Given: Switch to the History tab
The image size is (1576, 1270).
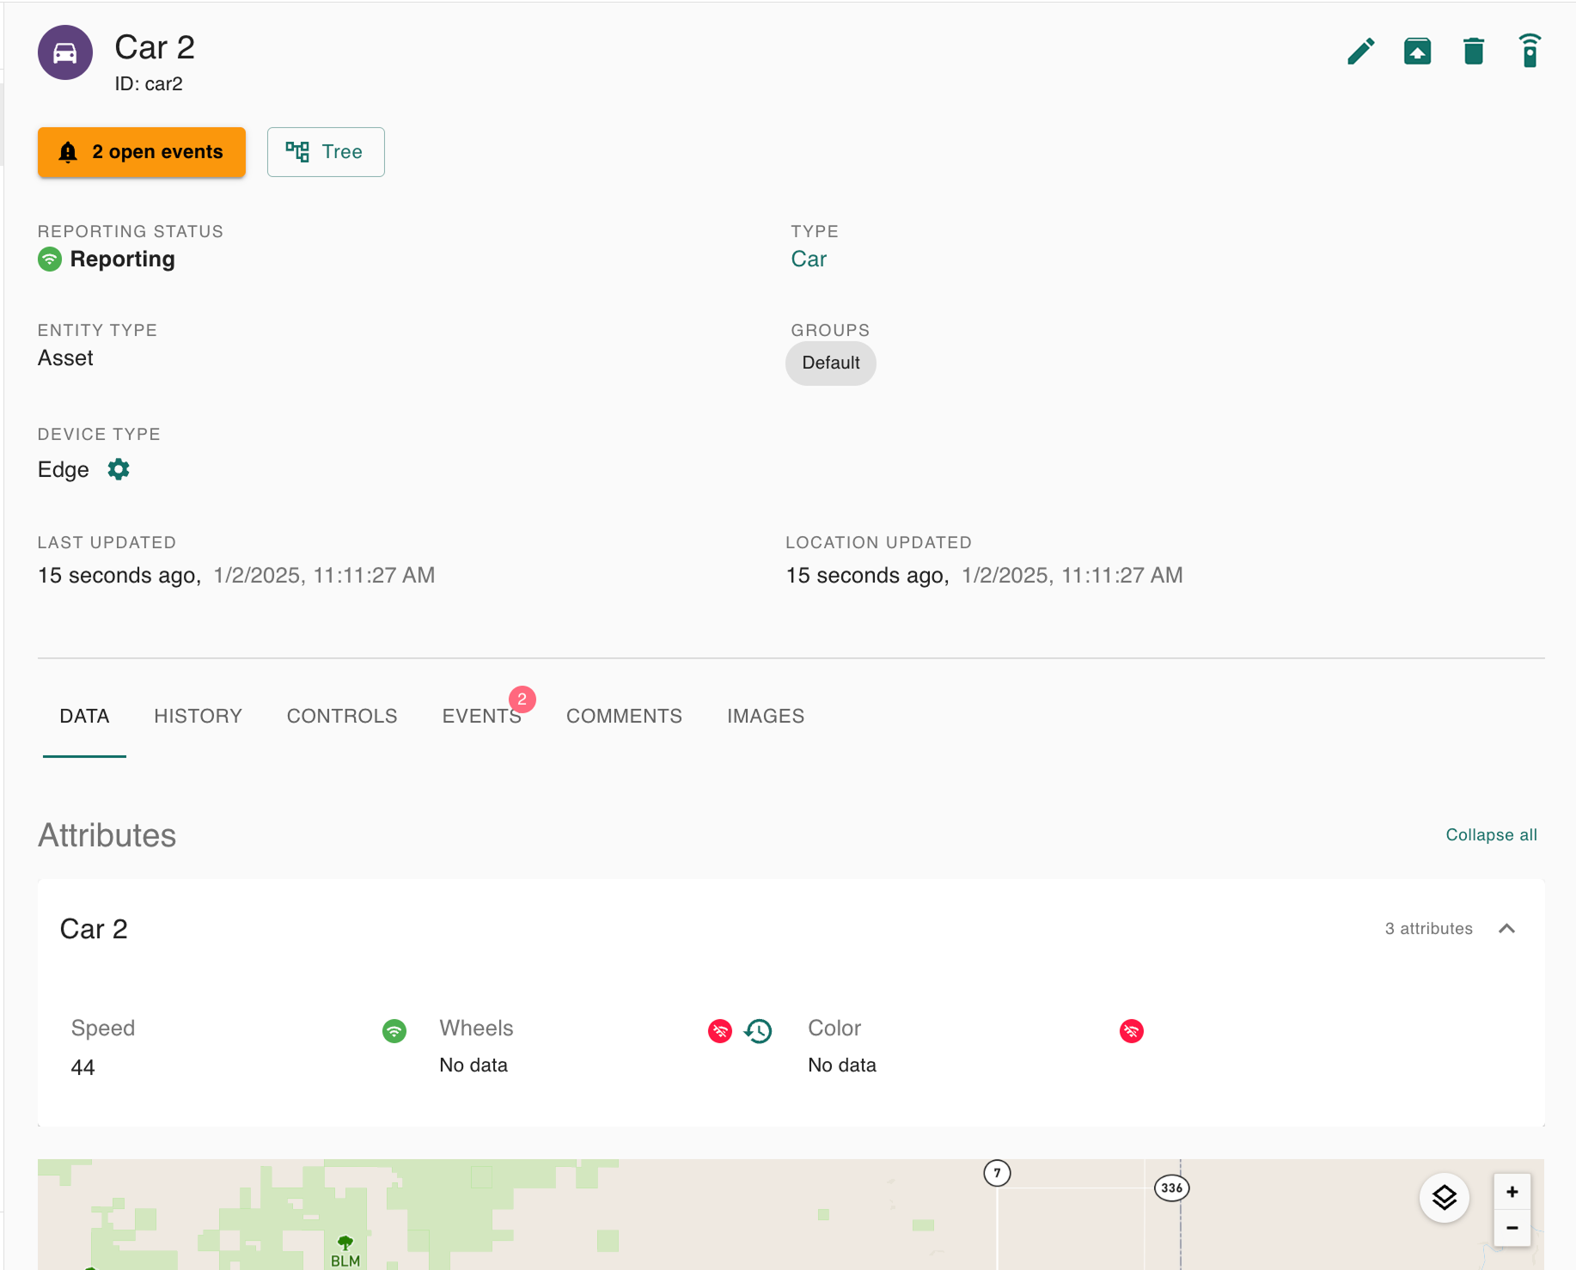Looking at the screenshot, I should coord(198,716).
